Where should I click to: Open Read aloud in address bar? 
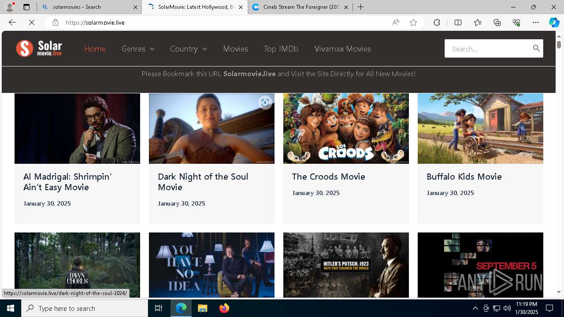coord(396,22)
